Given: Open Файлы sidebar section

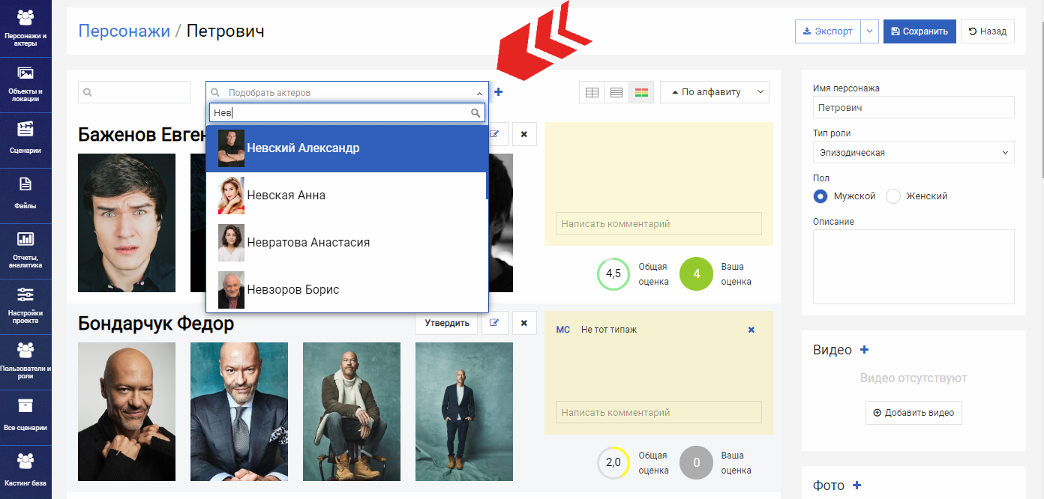Looking at the screenshot, I should [25, 196].
